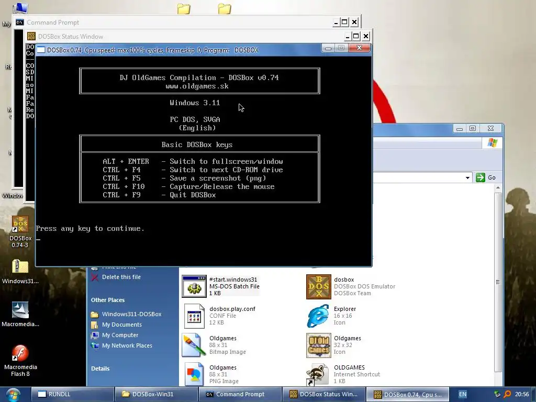Click the Explorer address input field
536x402 pixels.
pos(418,177)
